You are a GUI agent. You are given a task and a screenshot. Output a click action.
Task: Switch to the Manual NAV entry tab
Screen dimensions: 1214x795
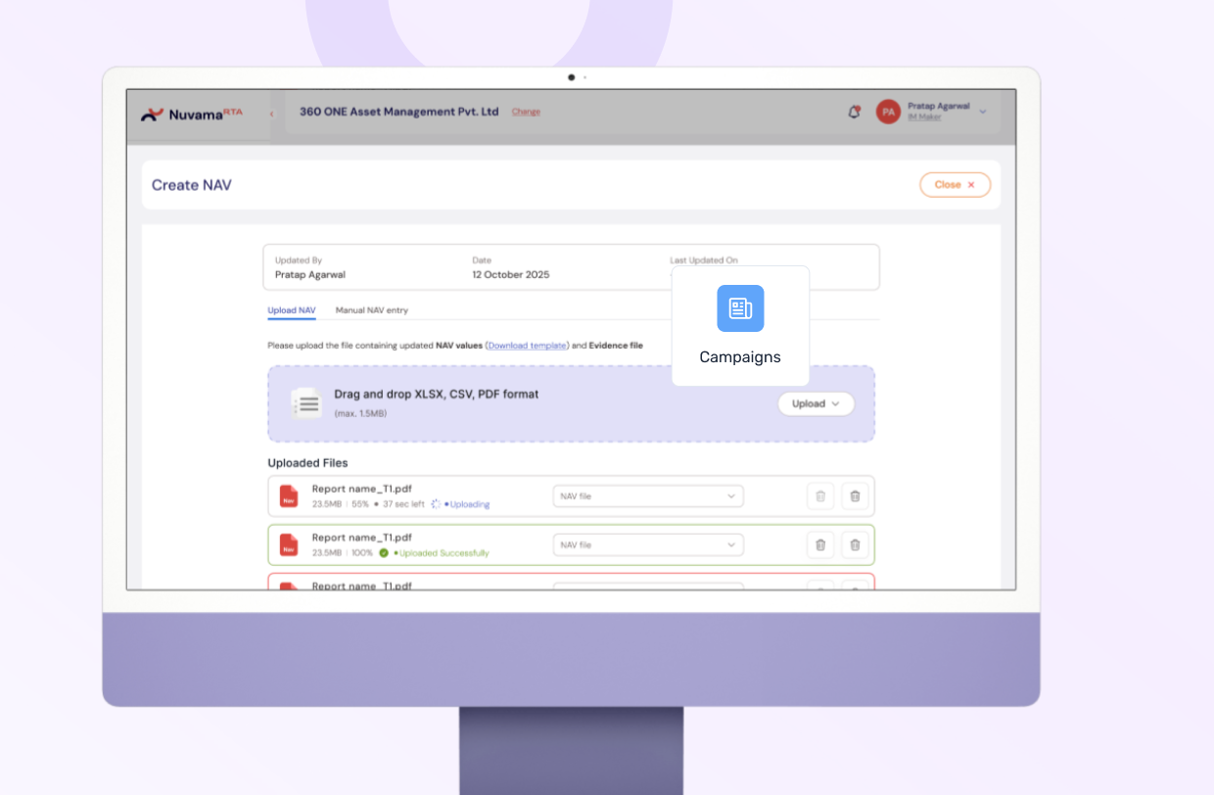pos(372,310)
